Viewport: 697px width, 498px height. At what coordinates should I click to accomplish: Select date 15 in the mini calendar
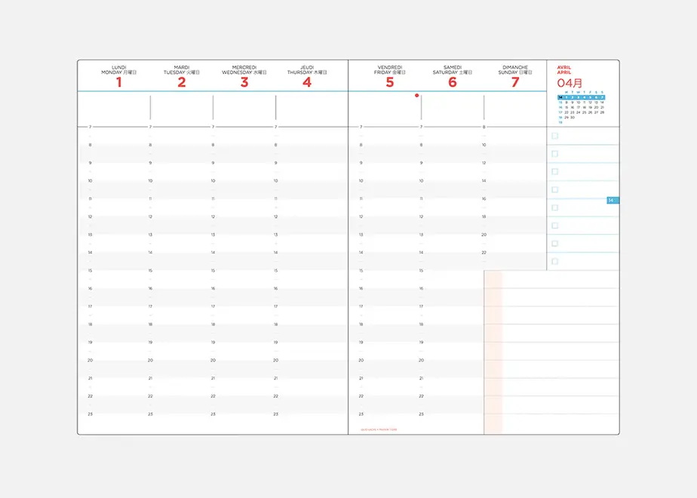[x=567, y=107]
